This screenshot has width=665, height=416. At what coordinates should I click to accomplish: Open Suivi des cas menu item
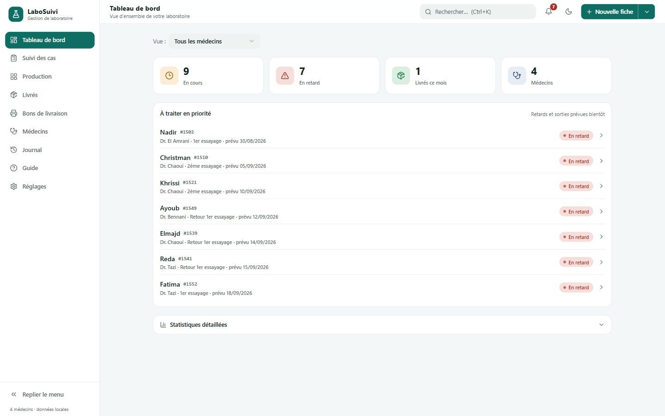tap(50, 58)
